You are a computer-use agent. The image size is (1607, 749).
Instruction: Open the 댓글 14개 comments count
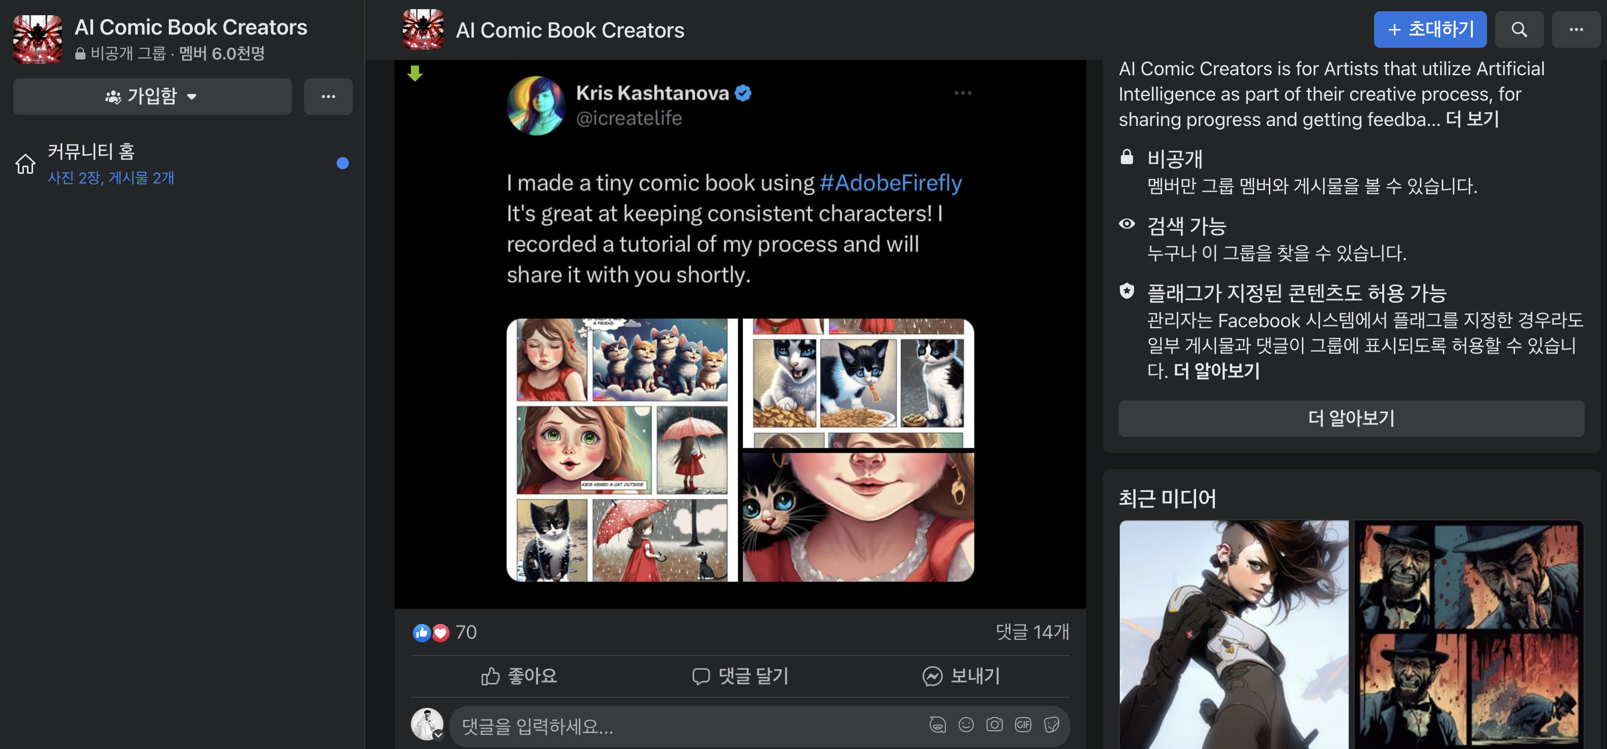tap(1032, 632)
